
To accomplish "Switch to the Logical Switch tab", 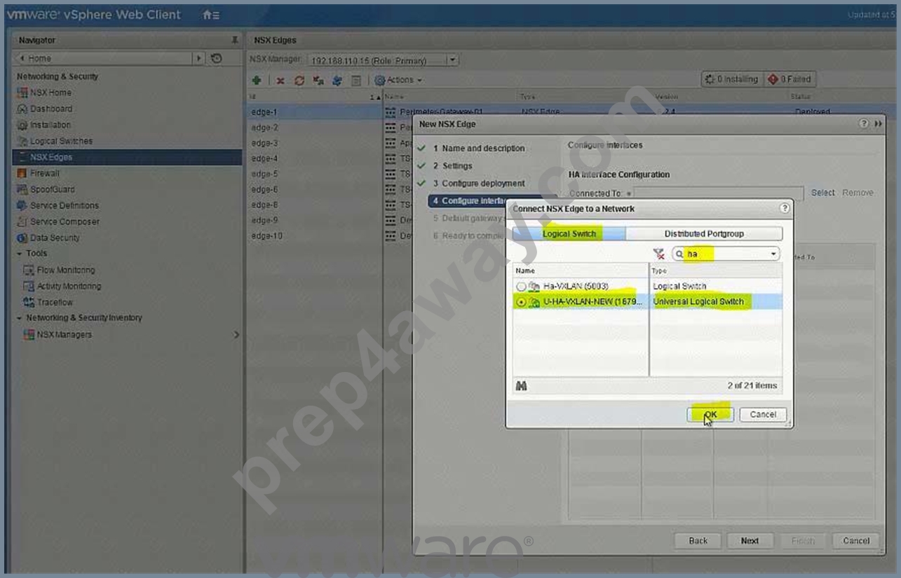I will [569, 233].
